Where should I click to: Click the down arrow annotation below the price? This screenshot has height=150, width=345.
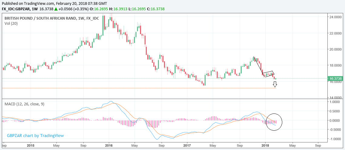[275, 84]
